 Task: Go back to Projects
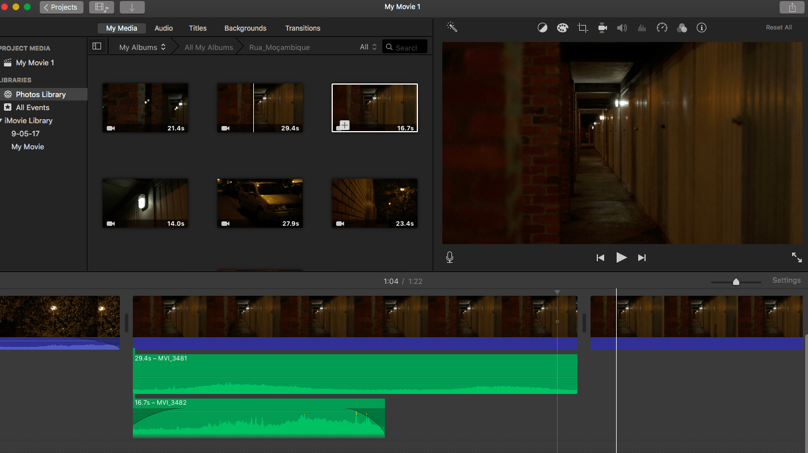point(62,7)
